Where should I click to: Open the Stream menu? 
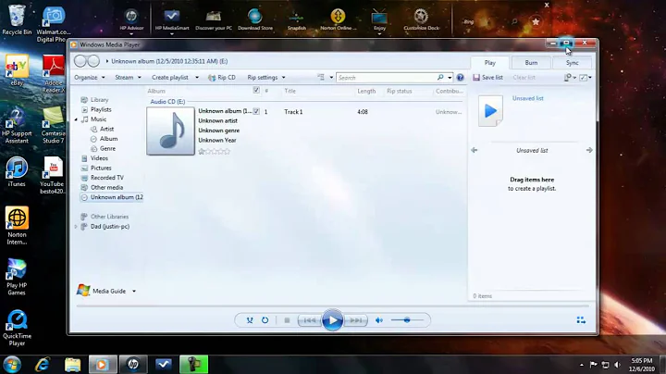pos(128,78)
